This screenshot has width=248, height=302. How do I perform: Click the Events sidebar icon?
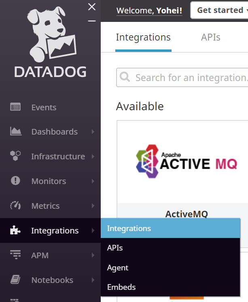15,107
